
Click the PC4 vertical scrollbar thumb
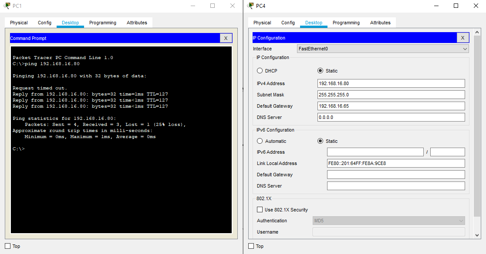pos(477,126)
